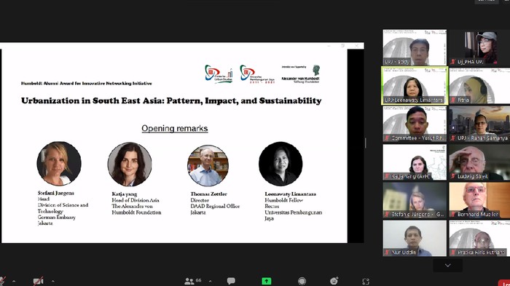Click Thomas Zettler's portrait on slide
The image size is (510, 286).
(208, 165)
